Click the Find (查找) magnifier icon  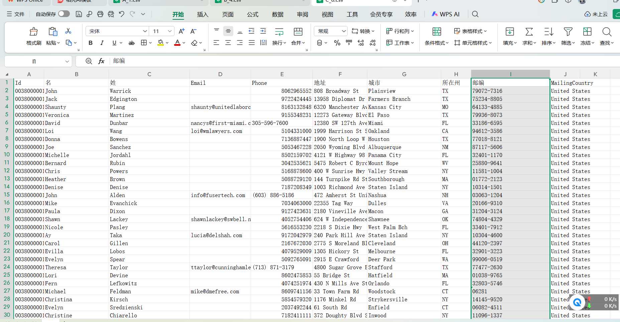click(x=607, y=32)
